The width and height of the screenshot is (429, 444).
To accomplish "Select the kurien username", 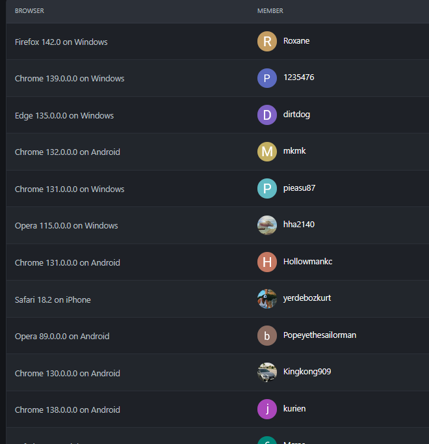I will coord(294,409).
